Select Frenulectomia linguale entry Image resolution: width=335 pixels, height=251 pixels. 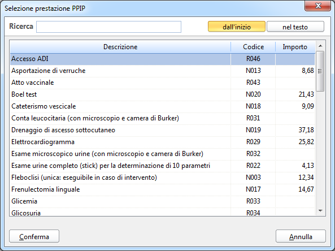click(x=162, y=189)
